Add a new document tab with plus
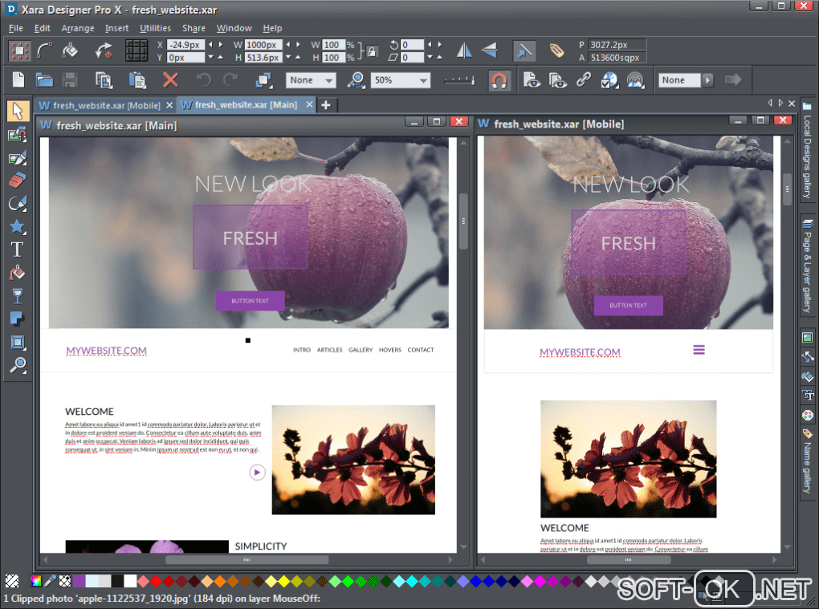This screenshot has width=819, height=609. pyautogui.click(x=326, y=105)
